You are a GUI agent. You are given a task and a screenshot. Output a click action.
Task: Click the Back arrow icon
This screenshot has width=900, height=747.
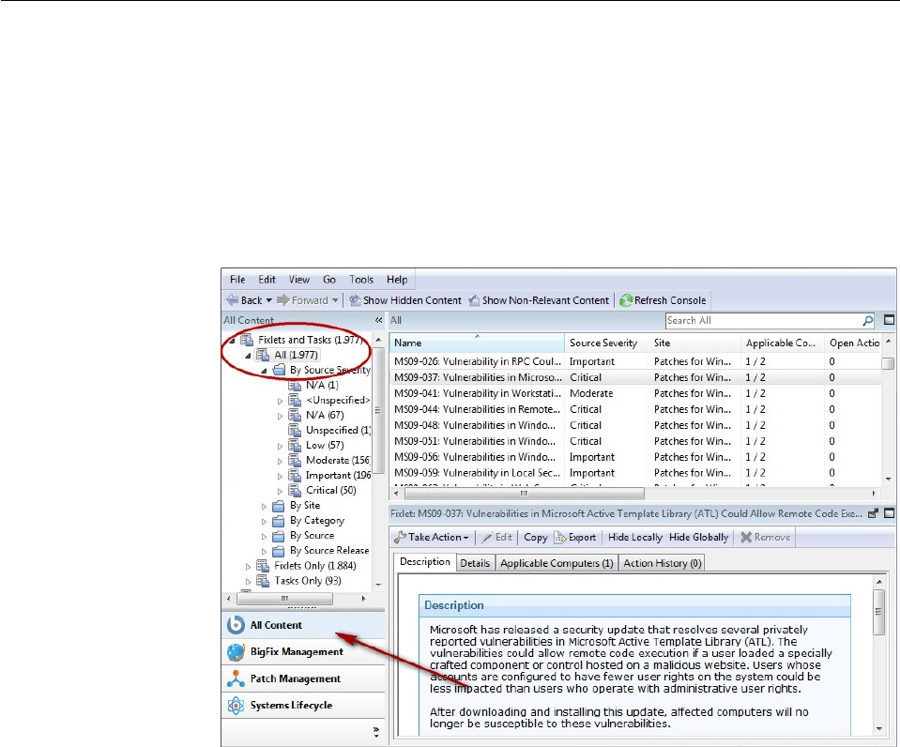(233, 299)
